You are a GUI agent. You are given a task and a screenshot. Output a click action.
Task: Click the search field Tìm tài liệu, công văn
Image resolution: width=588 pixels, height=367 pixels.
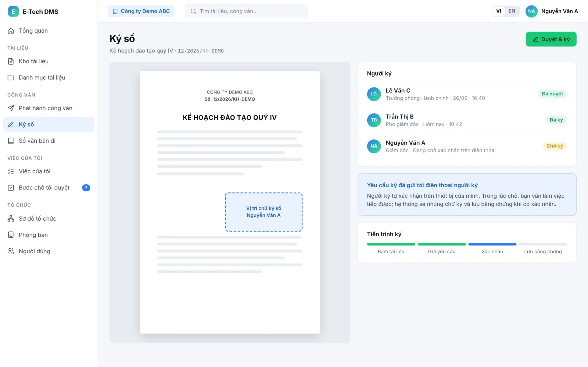[x=246, y=11]
